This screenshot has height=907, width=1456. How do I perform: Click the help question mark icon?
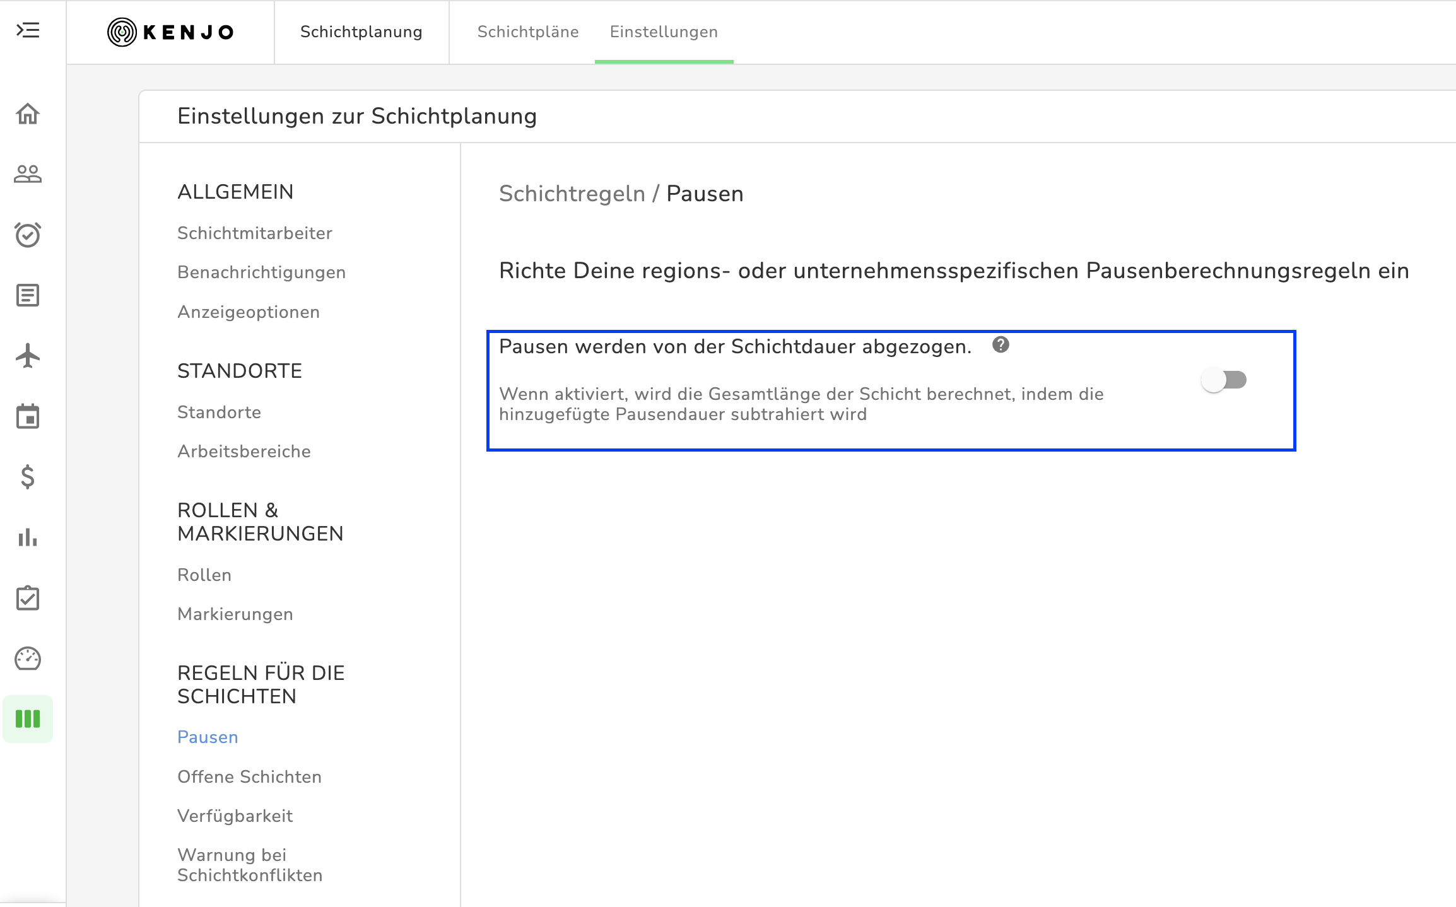[x=1001, y=345]
